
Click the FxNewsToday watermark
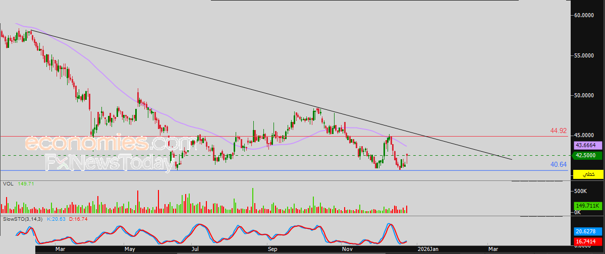pos(108,163)
